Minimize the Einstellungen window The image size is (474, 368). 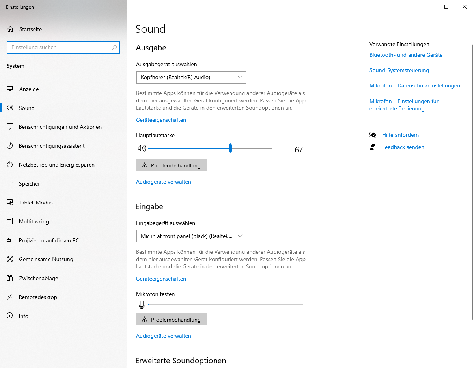click(x=428, y=7)
